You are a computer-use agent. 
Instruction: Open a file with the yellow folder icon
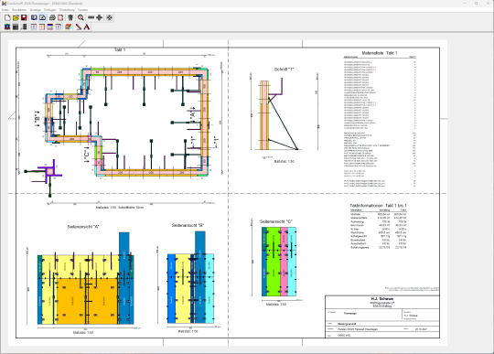coord(16,17)
